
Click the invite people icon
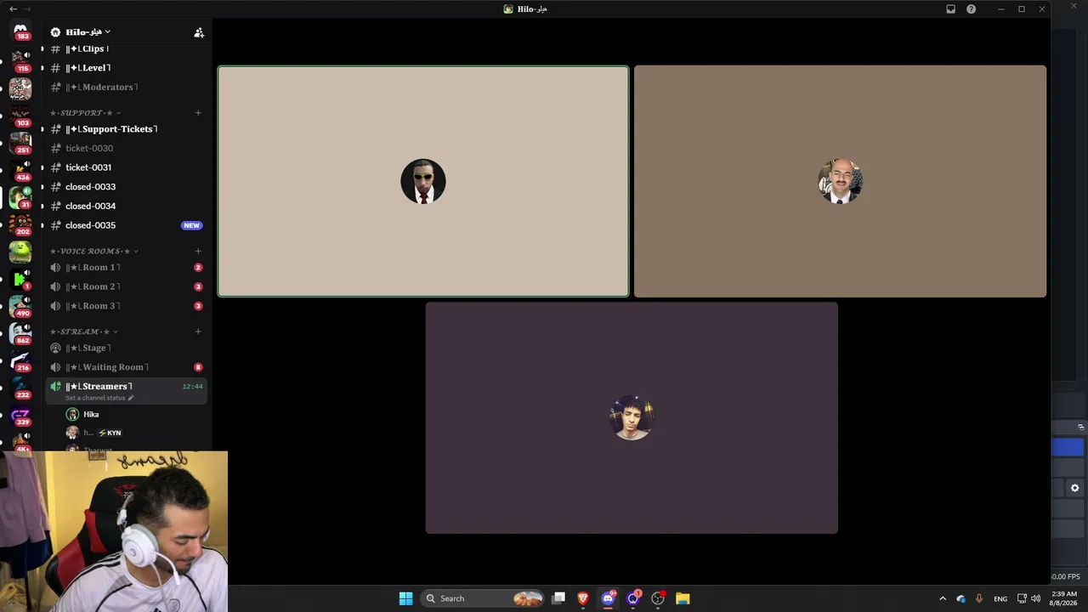coord(199,32)
